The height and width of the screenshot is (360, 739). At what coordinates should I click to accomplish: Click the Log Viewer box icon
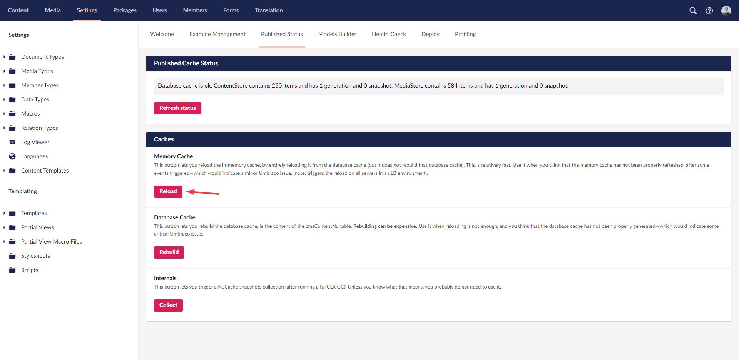12,142
